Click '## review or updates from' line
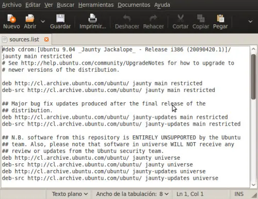The image size is (258, 199). tap(83, 151)
